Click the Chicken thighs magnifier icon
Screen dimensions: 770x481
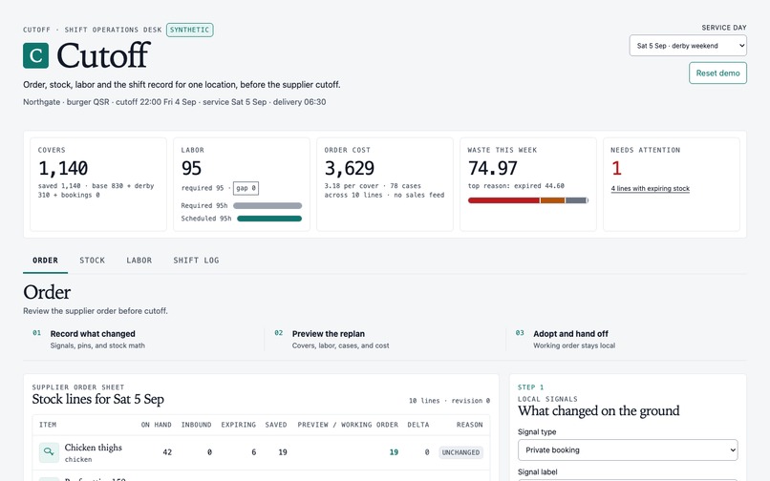[49, 452]
